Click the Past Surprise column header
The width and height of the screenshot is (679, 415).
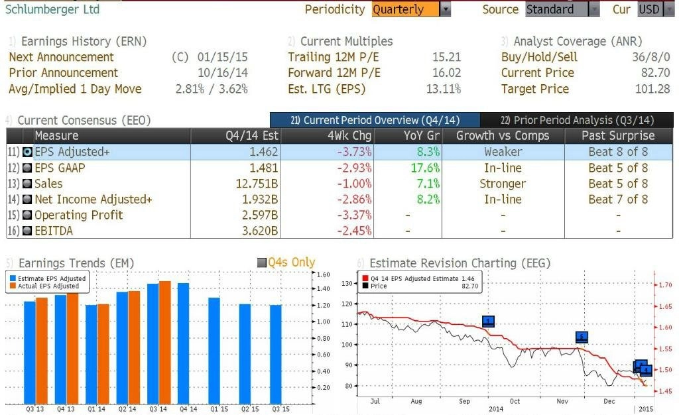[619, 136]
